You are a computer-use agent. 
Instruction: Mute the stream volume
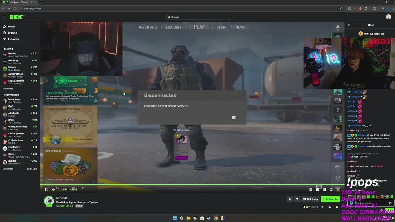[x=53, y=189]
